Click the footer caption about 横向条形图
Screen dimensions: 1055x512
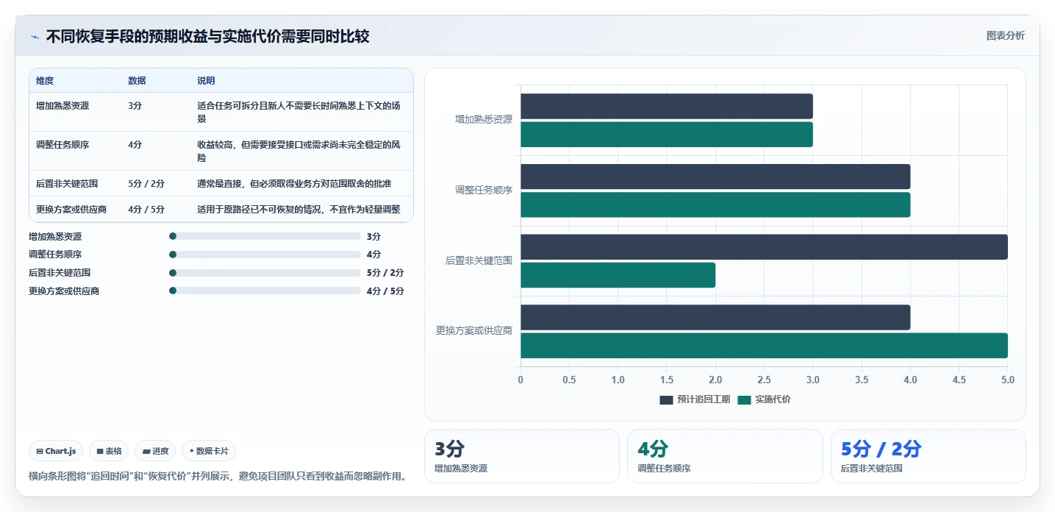tap(217, 476)
